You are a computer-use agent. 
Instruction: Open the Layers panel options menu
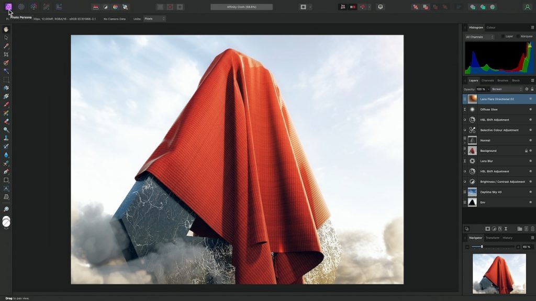coord(532,80)
